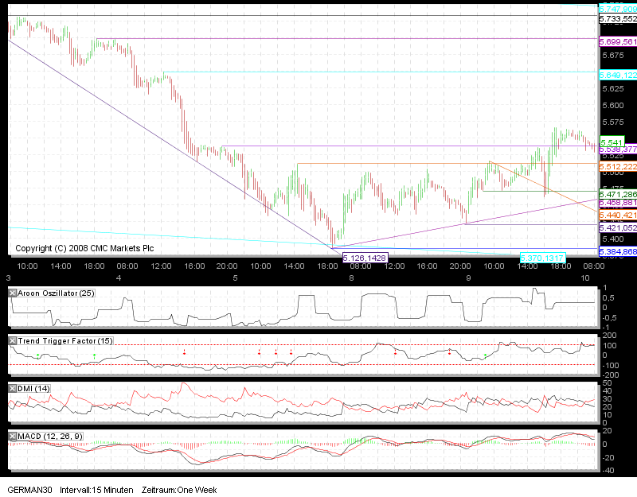Click the 5.384,868 blue level label

618,251
